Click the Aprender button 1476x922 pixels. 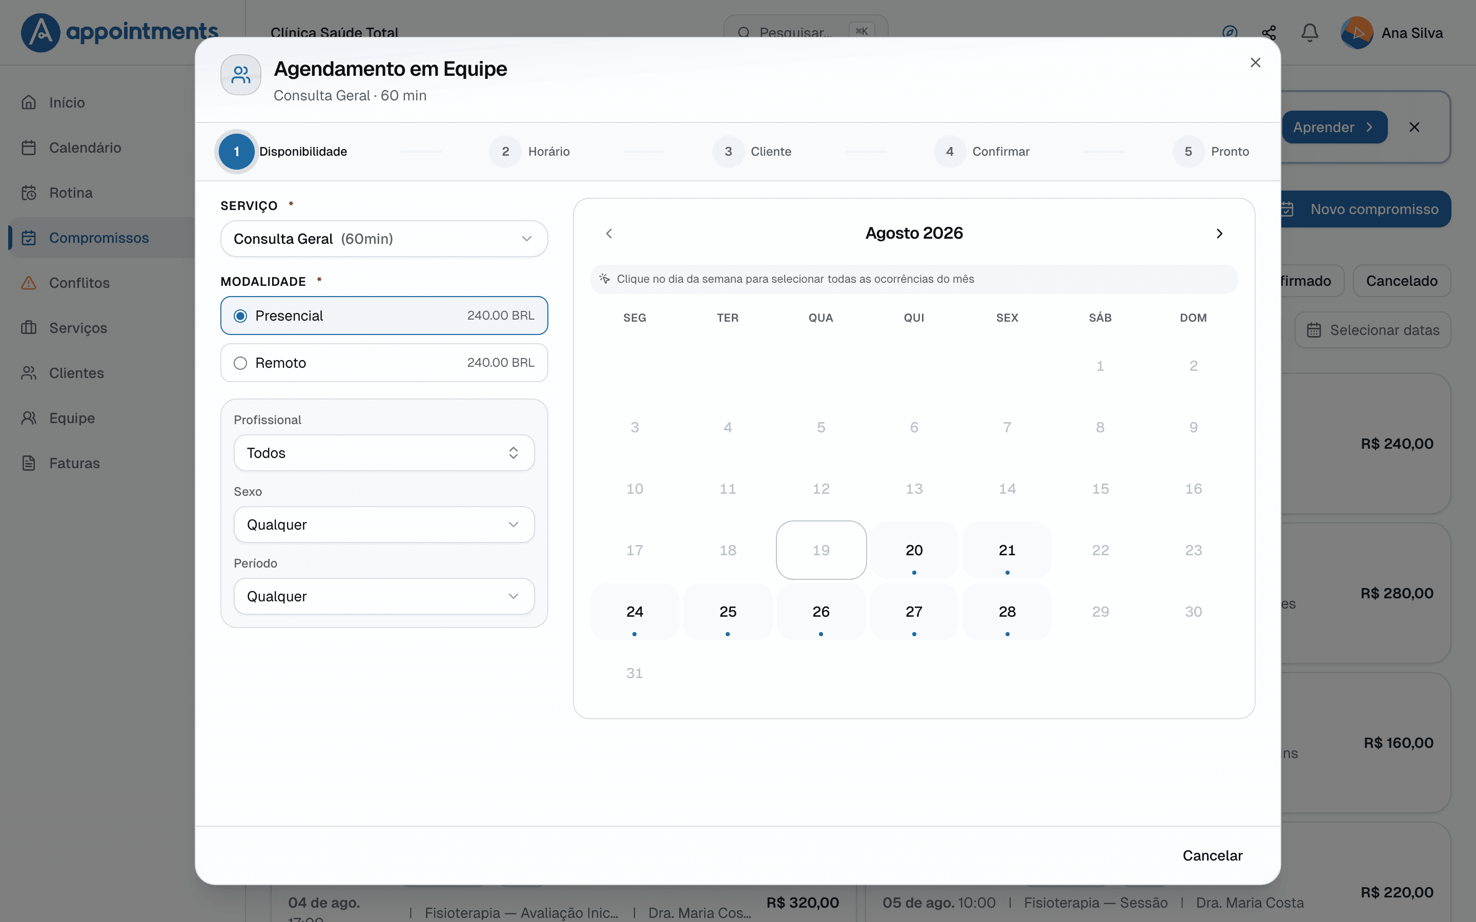click(1335, 127)
